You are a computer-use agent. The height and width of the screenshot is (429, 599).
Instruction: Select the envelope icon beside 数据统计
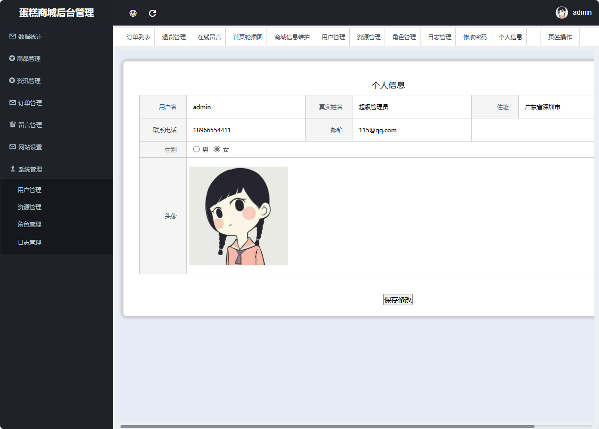[x=12, y=36]
